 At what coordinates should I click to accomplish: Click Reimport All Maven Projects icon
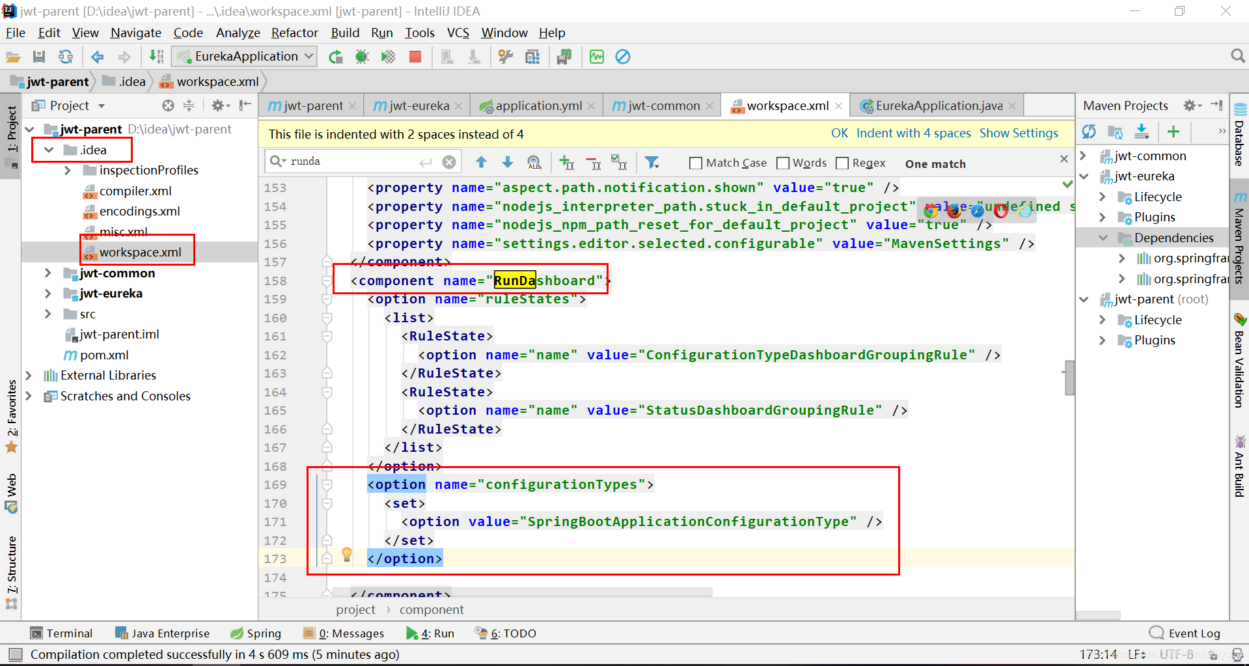(x=1089, y=132)
